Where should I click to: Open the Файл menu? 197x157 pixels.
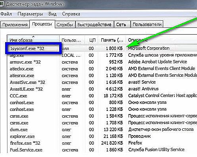click(6, 14)
